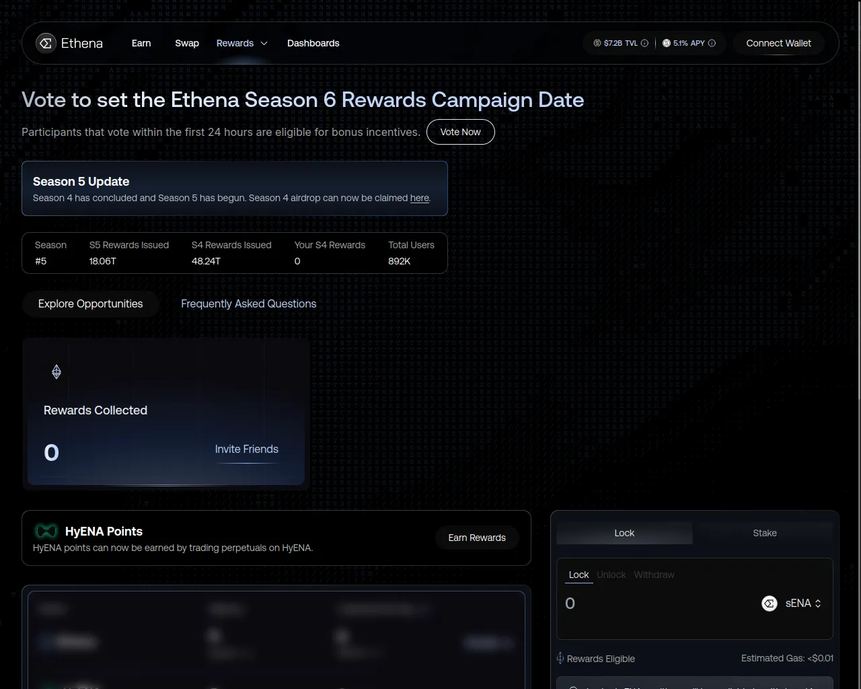Image resolution: width=861 pixels, height=689 pixels.
Task: Click the Estimated Gas text
Action: [x=787, y=658]
